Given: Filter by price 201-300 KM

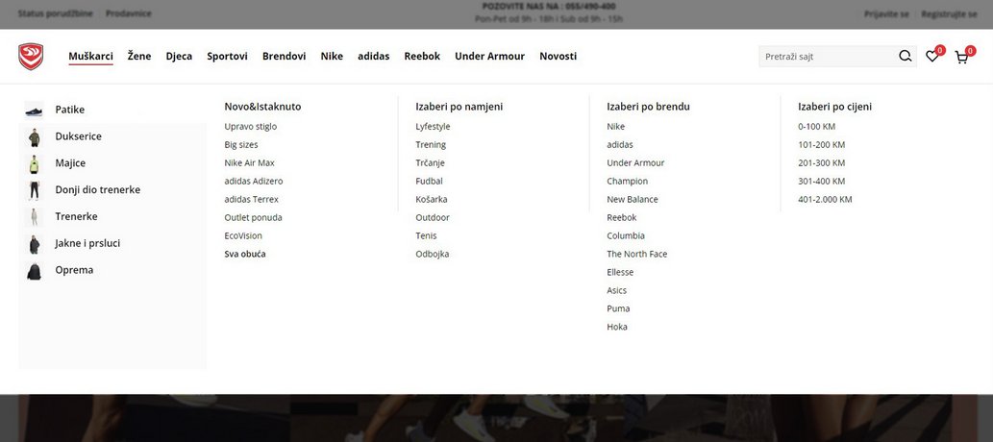Looking at the screenshot, I should pyautogui.click(x=821, y=162).
